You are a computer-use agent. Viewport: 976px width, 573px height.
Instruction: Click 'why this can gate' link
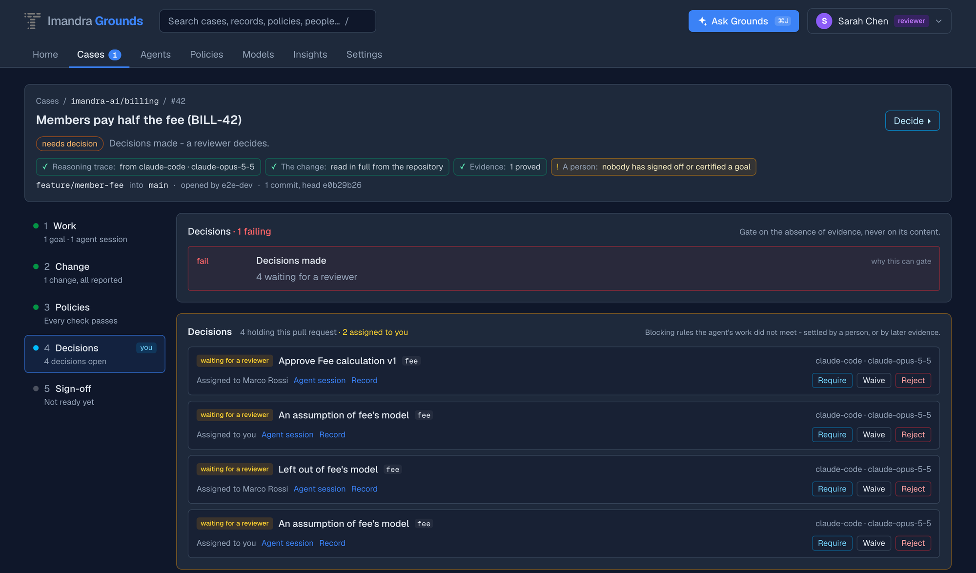[901, 261]
